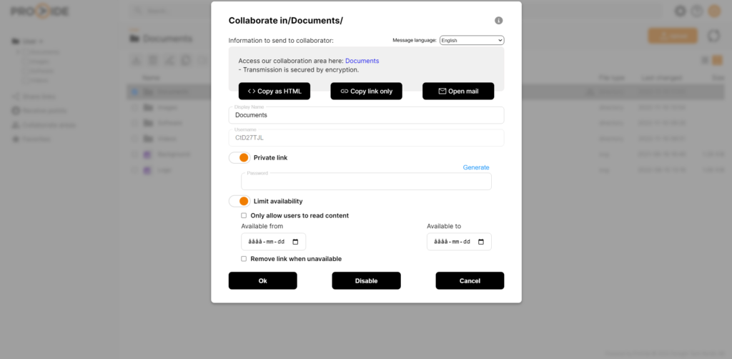Open the Available to calendar picker icon

(x=481, y=242)
